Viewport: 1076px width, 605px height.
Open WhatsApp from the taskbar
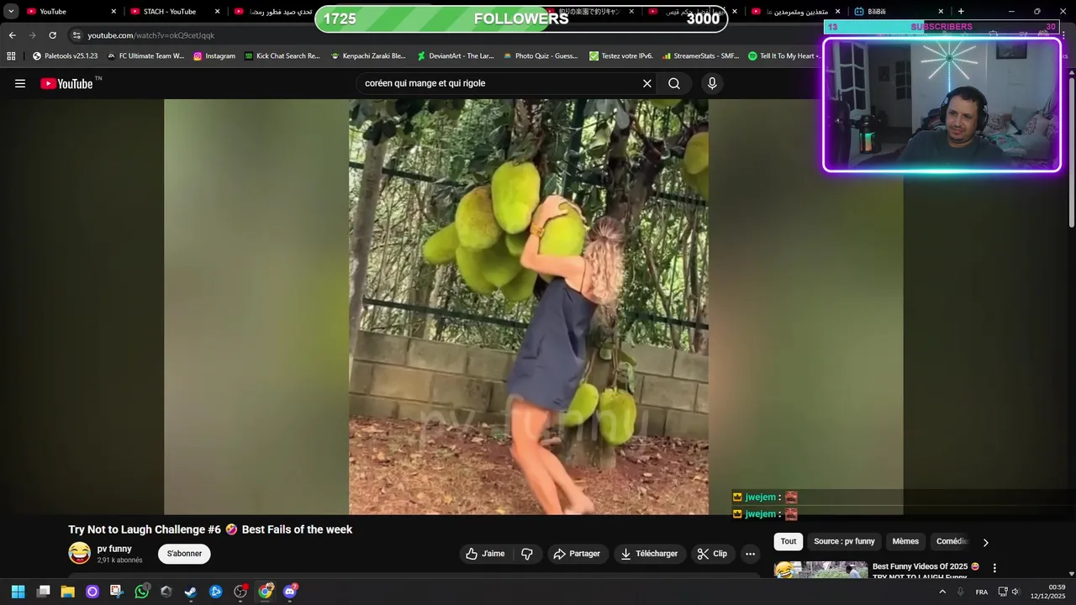(x=141, y=592)
